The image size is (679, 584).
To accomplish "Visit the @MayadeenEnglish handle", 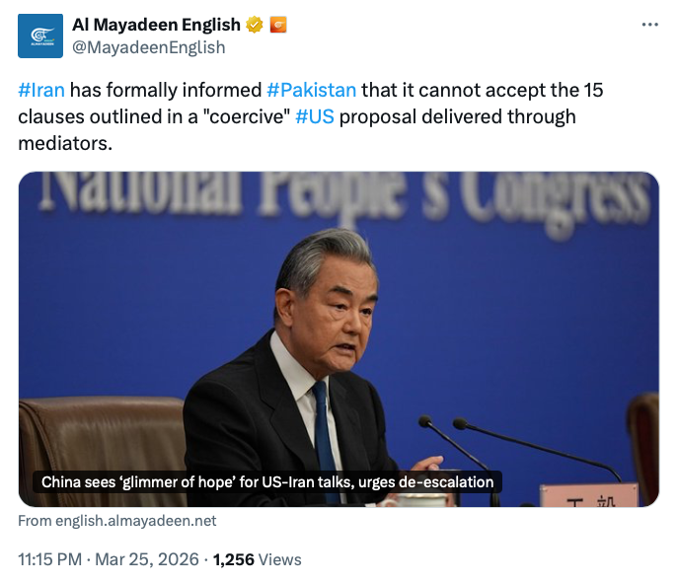I will point(148,46).
